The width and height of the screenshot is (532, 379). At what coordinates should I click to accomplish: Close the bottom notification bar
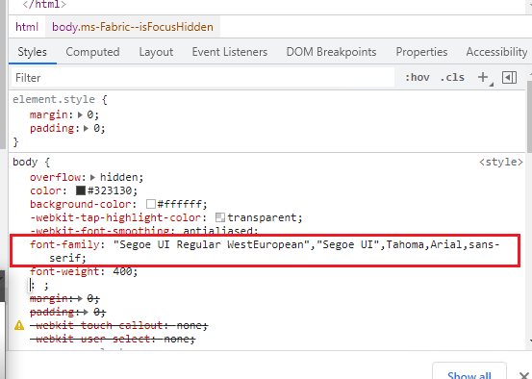click(525, 375)
